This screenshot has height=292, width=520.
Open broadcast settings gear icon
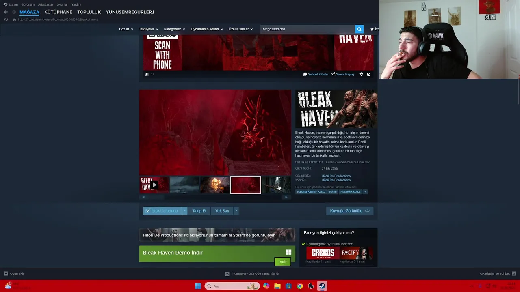pyautogui.click(x=361, y=74)
